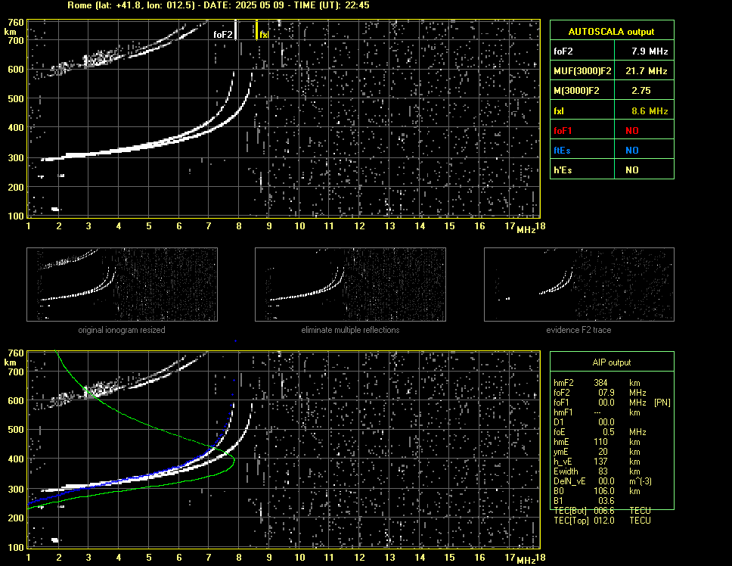Viewport: 732px width, 566px height.
Task: Click height label '500' beside bottom ionogram
Action: [15, 430]
